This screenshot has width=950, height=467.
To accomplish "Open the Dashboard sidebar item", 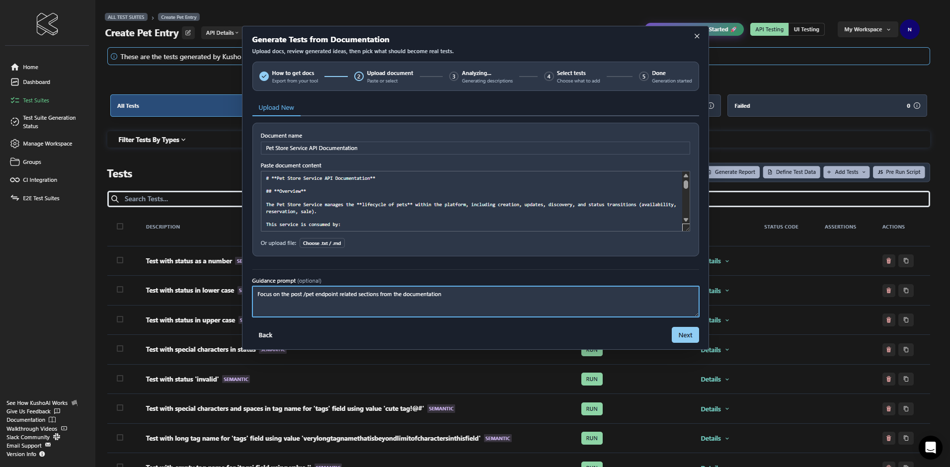I will [30, 82].
